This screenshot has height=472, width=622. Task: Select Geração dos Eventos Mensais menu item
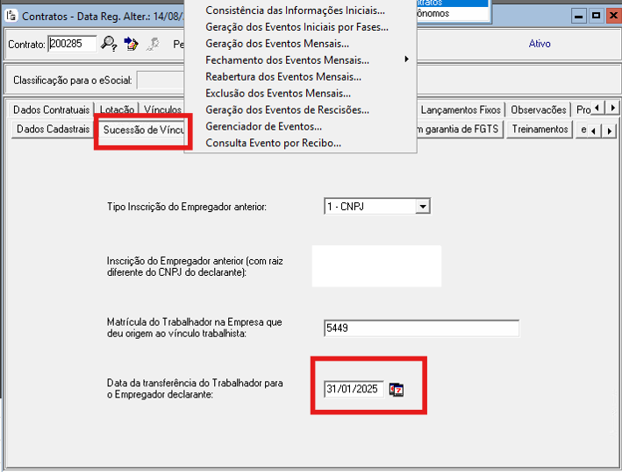point(276,44)
